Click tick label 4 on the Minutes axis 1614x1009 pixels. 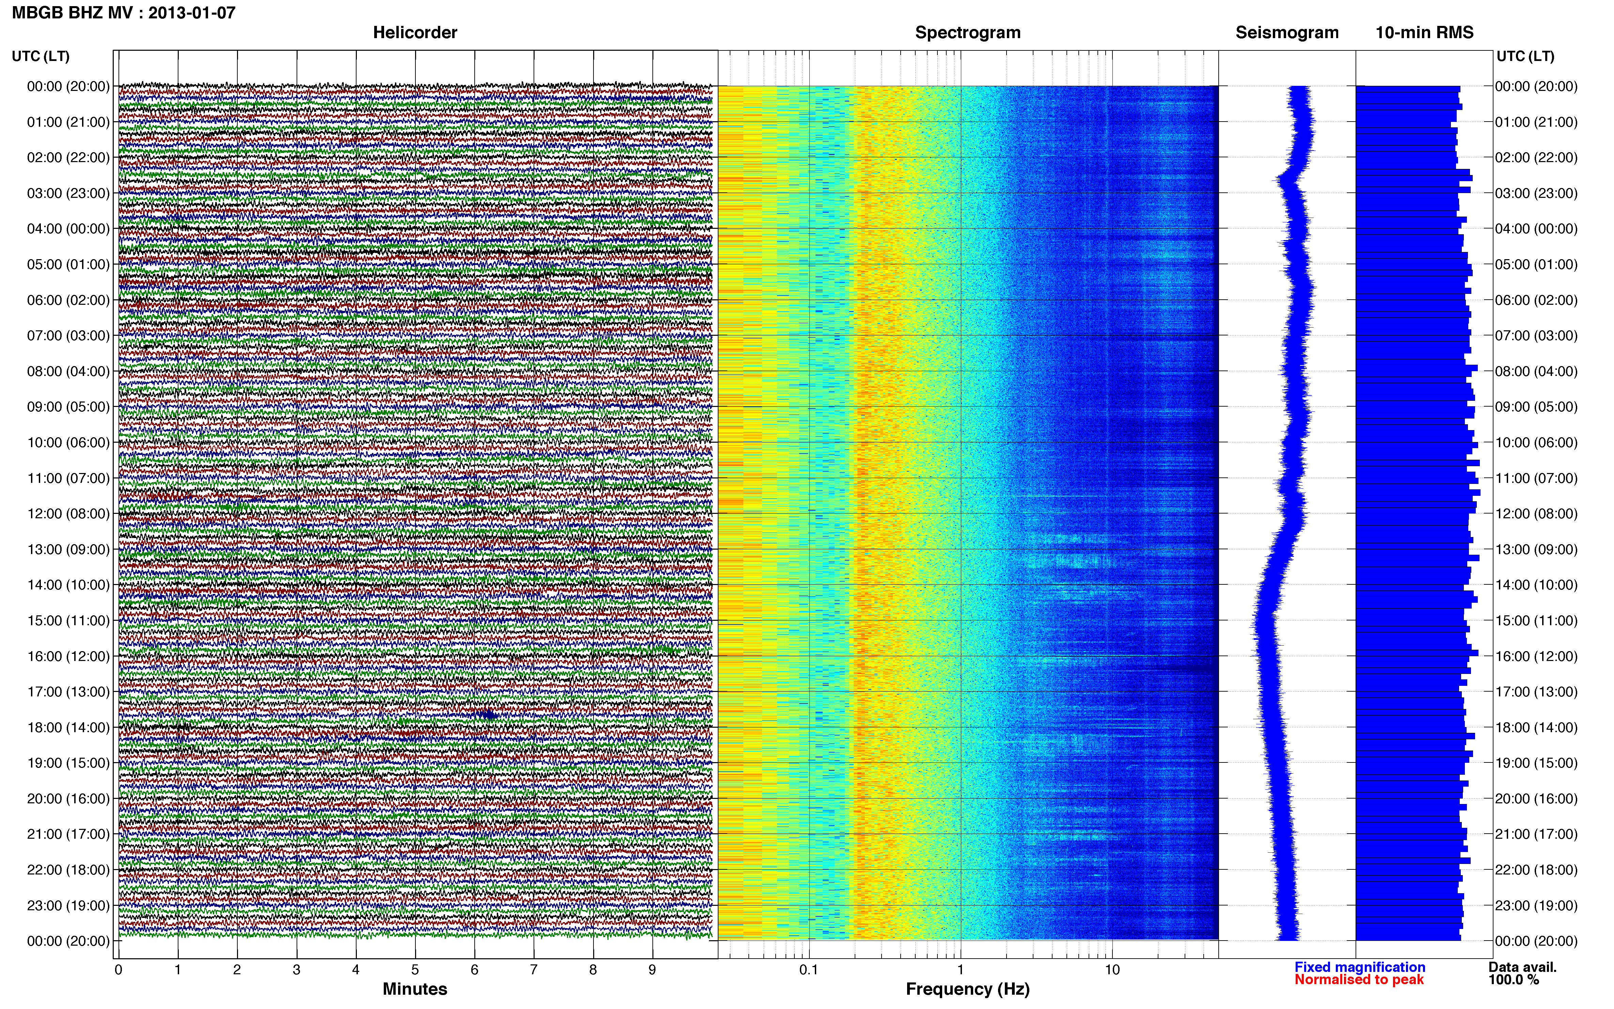point(355,969)
